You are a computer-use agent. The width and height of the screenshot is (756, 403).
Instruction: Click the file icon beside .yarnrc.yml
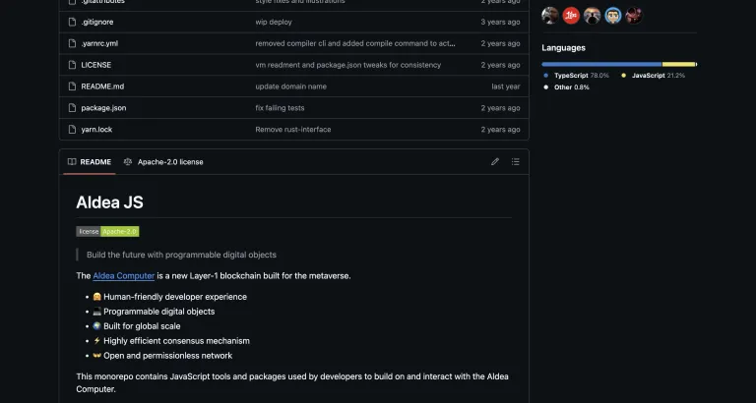(x=72, y=43)
